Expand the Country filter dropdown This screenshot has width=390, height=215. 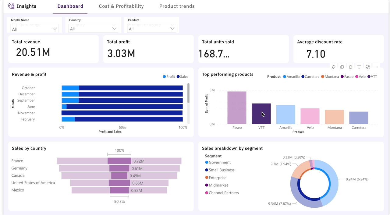click(93, 28)
